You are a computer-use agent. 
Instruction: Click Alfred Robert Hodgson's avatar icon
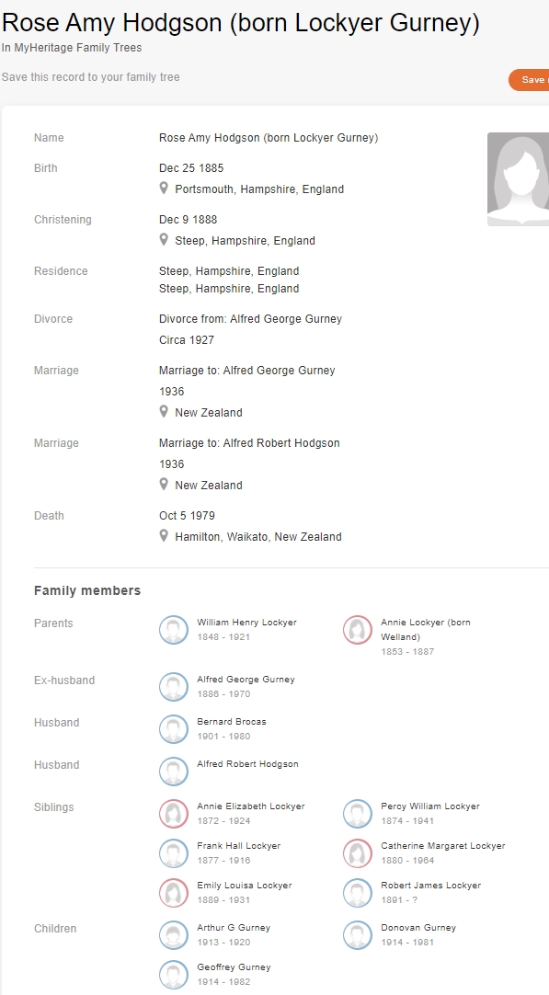point(173,772)
